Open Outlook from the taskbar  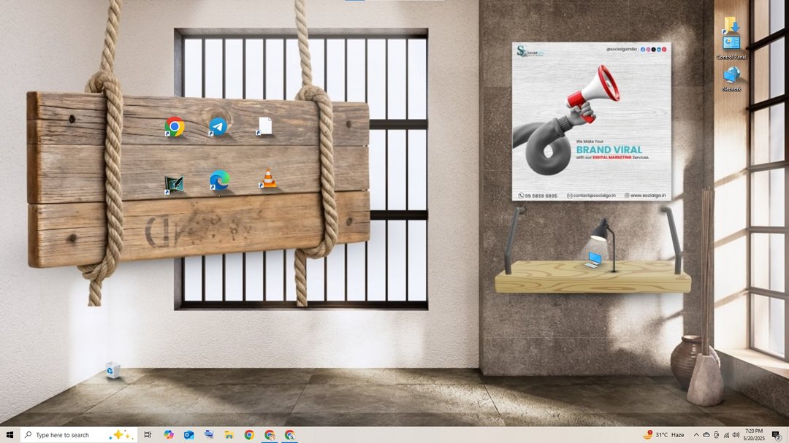[x=189, y=435]
